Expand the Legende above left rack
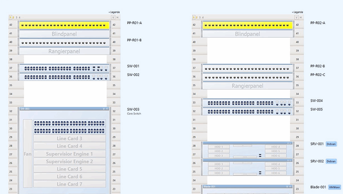 point(114,12)
